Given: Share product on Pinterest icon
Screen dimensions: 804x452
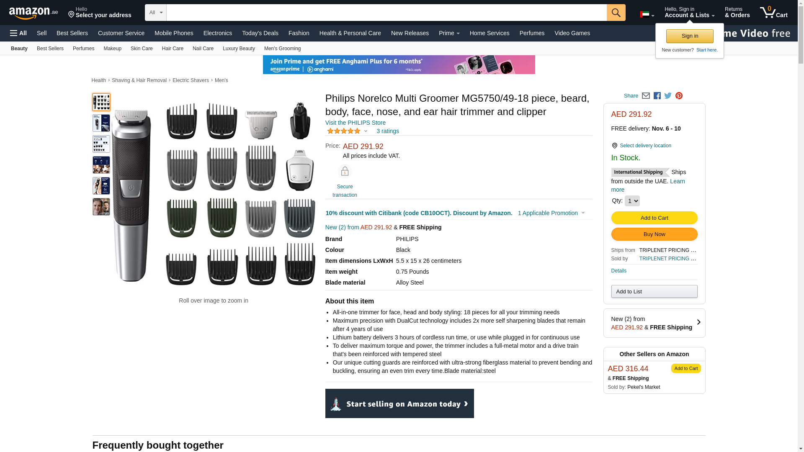Looking at the screenshot, I should (x=679, y=96).
